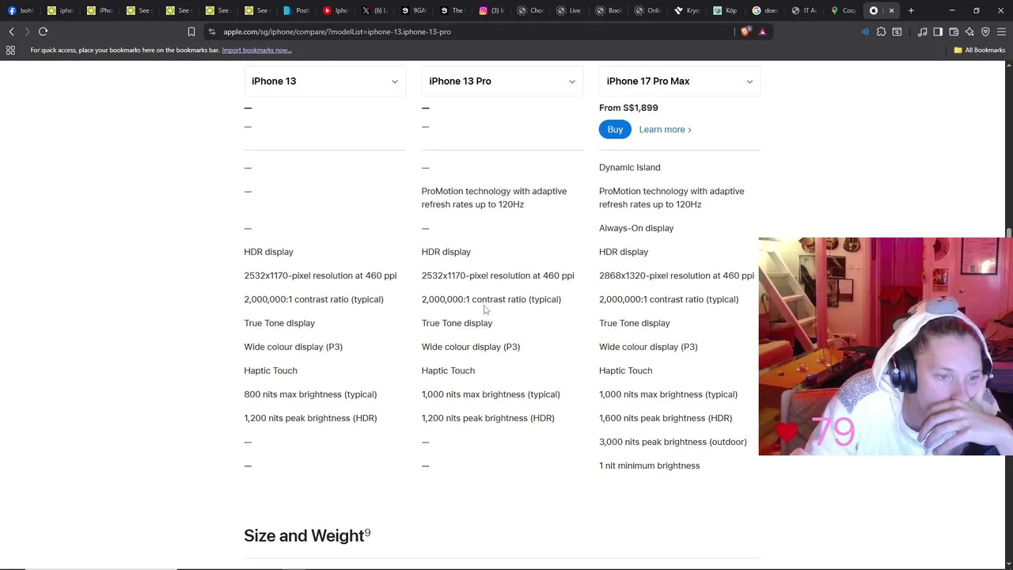Screen dimensions: 1013x570
Task: Bookmark this page with the bookmark icon
Action: [192, 32]
